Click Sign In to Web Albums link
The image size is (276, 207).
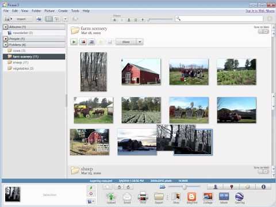pos(260,11)
